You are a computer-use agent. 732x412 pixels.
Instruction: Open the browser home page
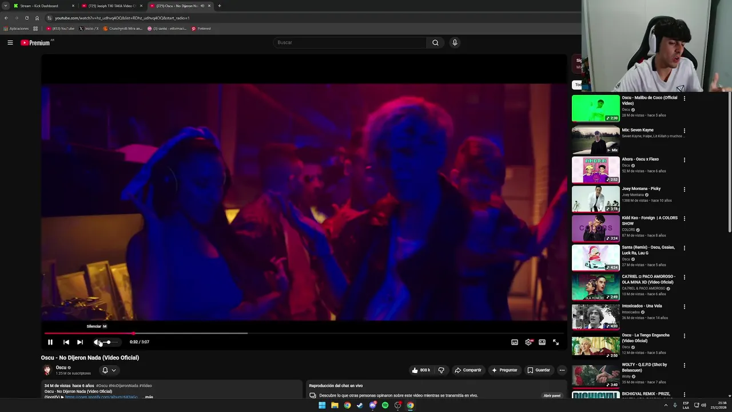[37, 18]
